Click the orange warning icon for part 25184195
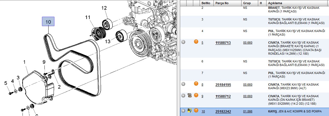 [x=196, y=83]
